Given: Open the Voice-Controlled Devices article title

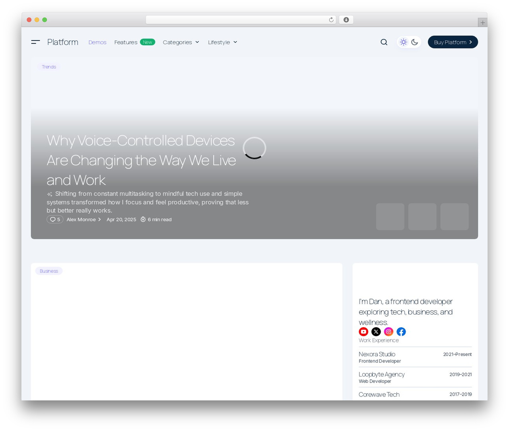Looking at the screenshot, I should (141, 160).
